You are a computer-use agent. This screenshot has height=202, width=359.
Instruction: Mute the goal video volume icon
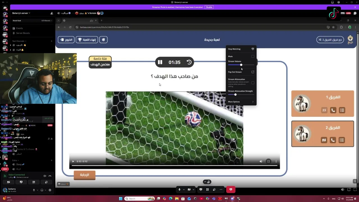click(x=261, y=161)
